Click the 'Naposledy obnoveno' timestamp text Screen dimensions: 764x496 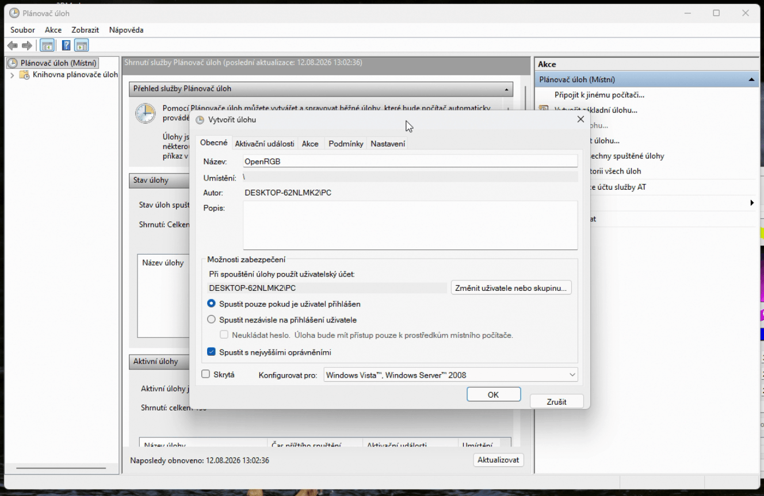tap(200, 460)
